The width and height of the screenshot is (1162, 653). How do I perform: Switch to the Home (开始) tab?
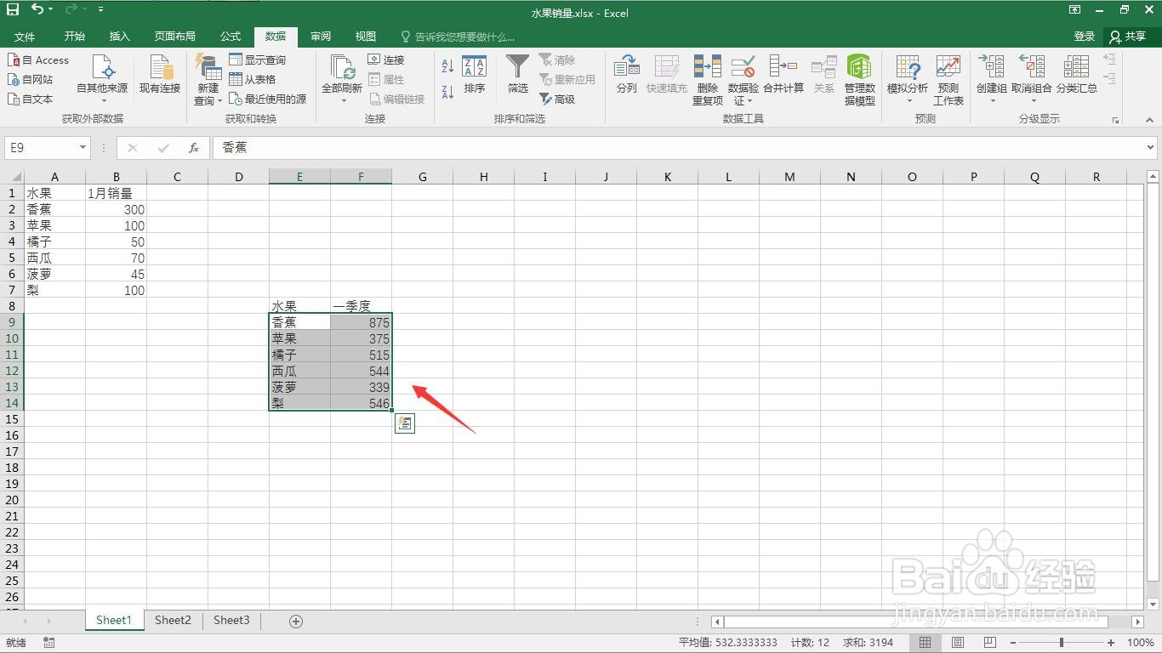click(x=75, y=37)
